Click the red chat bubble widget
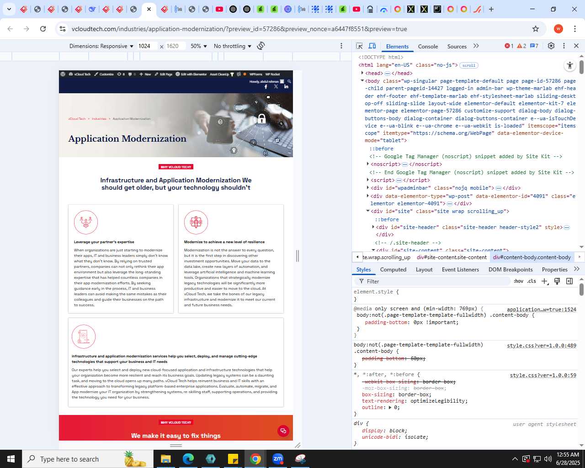Viewport: 585px width, 468px height. coord(283,431)
